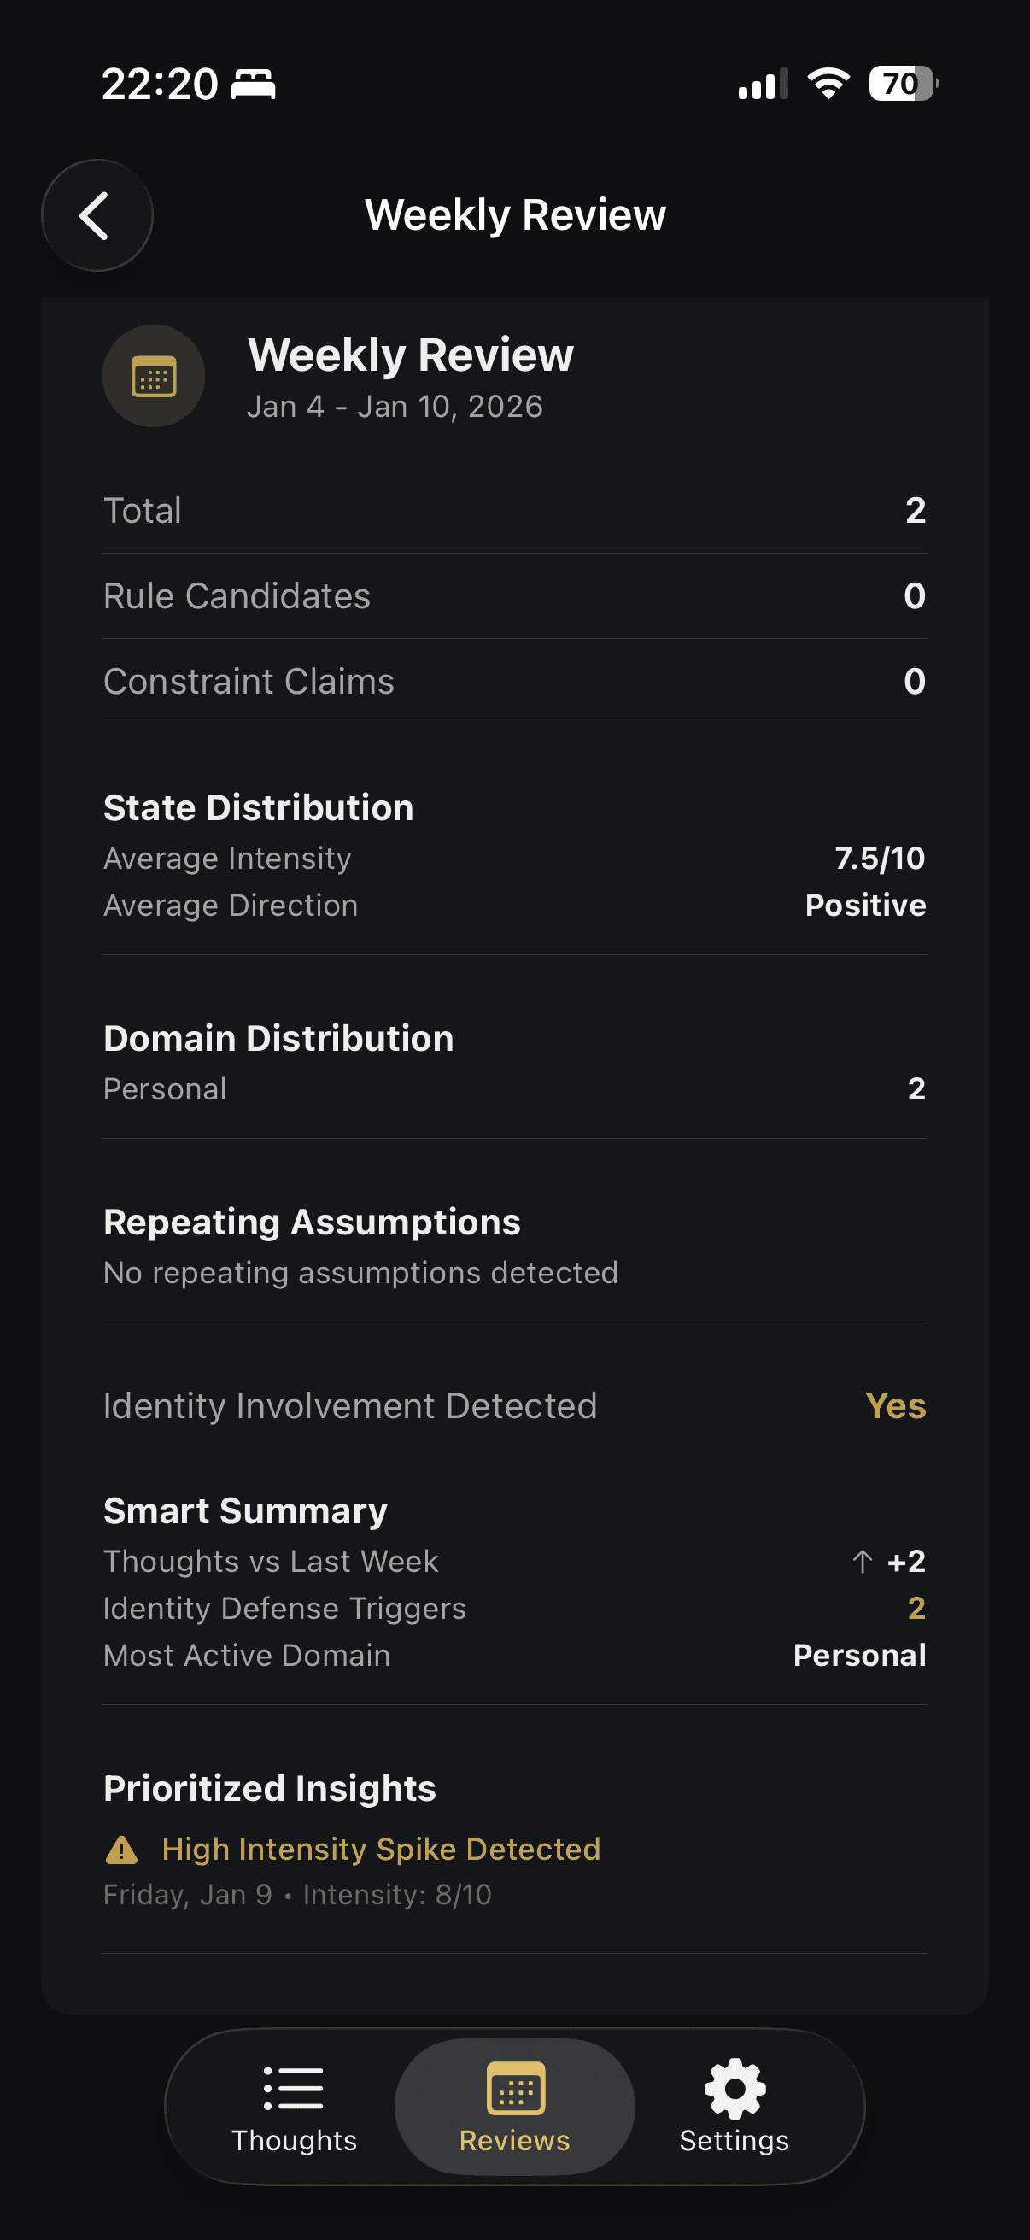1030x2240 pixels.
Task: Select the Jan 4 - Jan 10 date range subtitle
Action: 395,406
